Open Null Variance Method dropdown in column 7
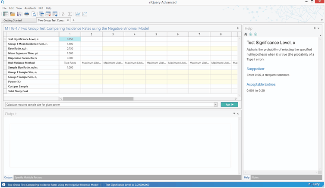This screenshot has width=325, height=188. (x=199, y=63)
